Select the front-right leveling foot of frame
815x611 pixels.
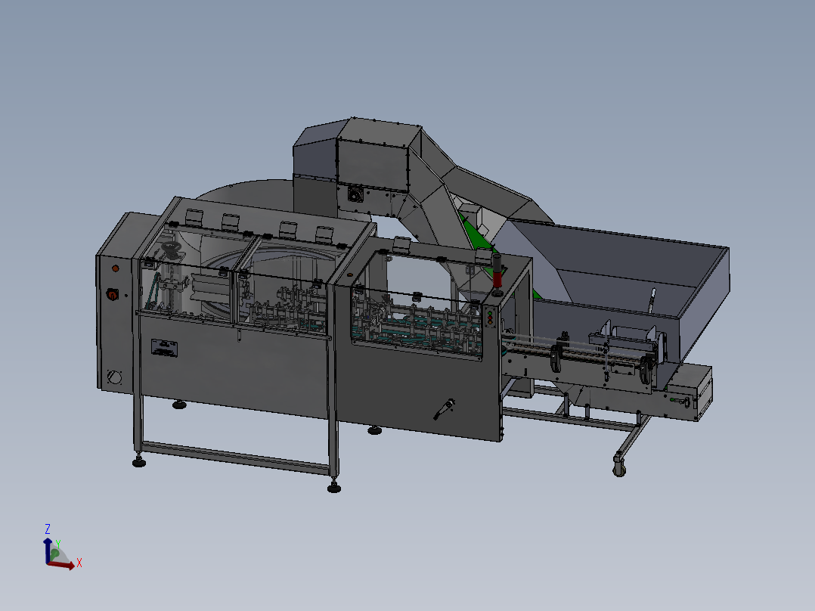[x=334, y=487]
